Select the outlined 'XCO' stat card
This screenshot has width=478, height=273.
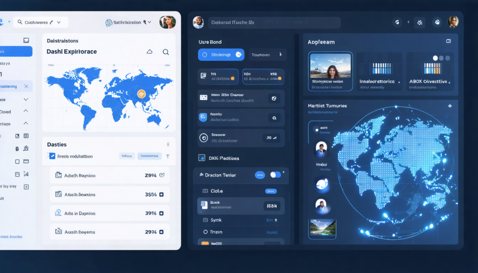click(x=263, y=76)
